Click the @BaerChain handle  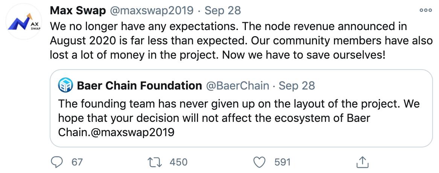237,86
